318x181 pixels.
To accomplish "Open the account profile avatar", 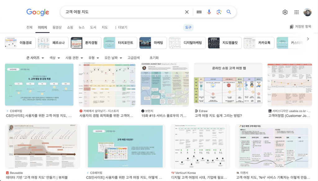I will pyautogui.click(x=307, y=12).
